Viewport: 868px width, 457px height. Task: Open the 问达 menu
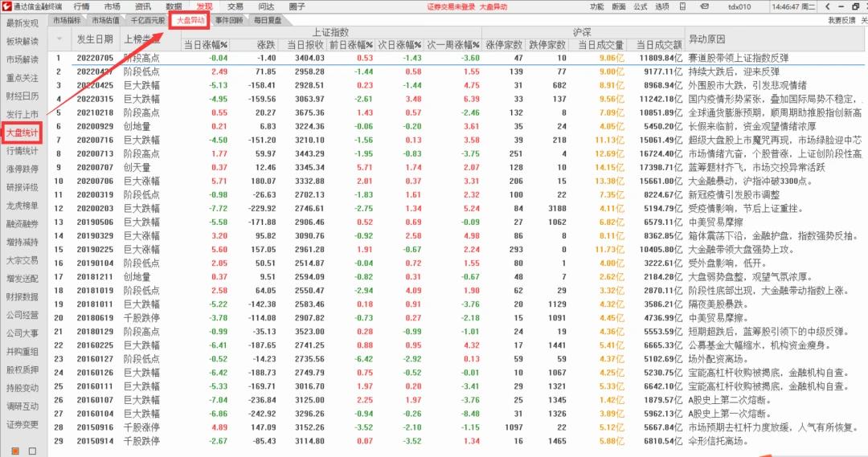266,6
